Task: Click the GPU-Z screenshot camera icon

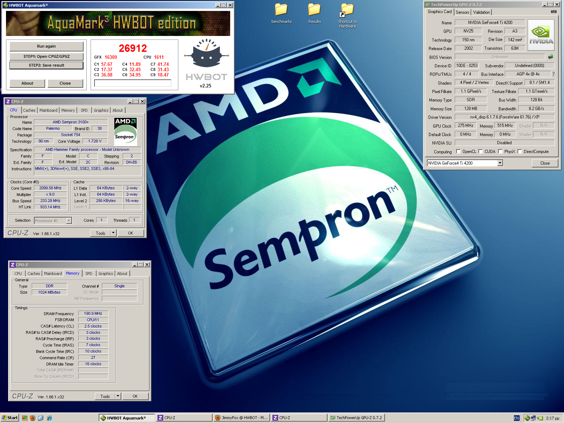Action: (x=554, y=12)
